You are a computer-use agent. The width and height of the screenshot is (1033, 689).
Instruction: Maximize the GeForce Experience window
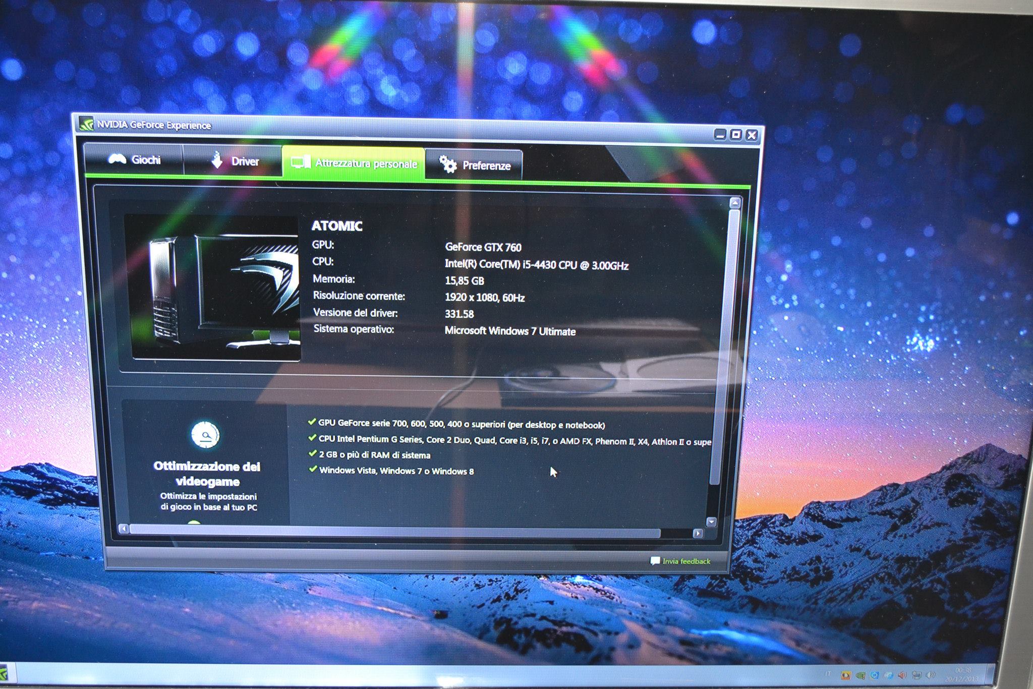(736, 135)
